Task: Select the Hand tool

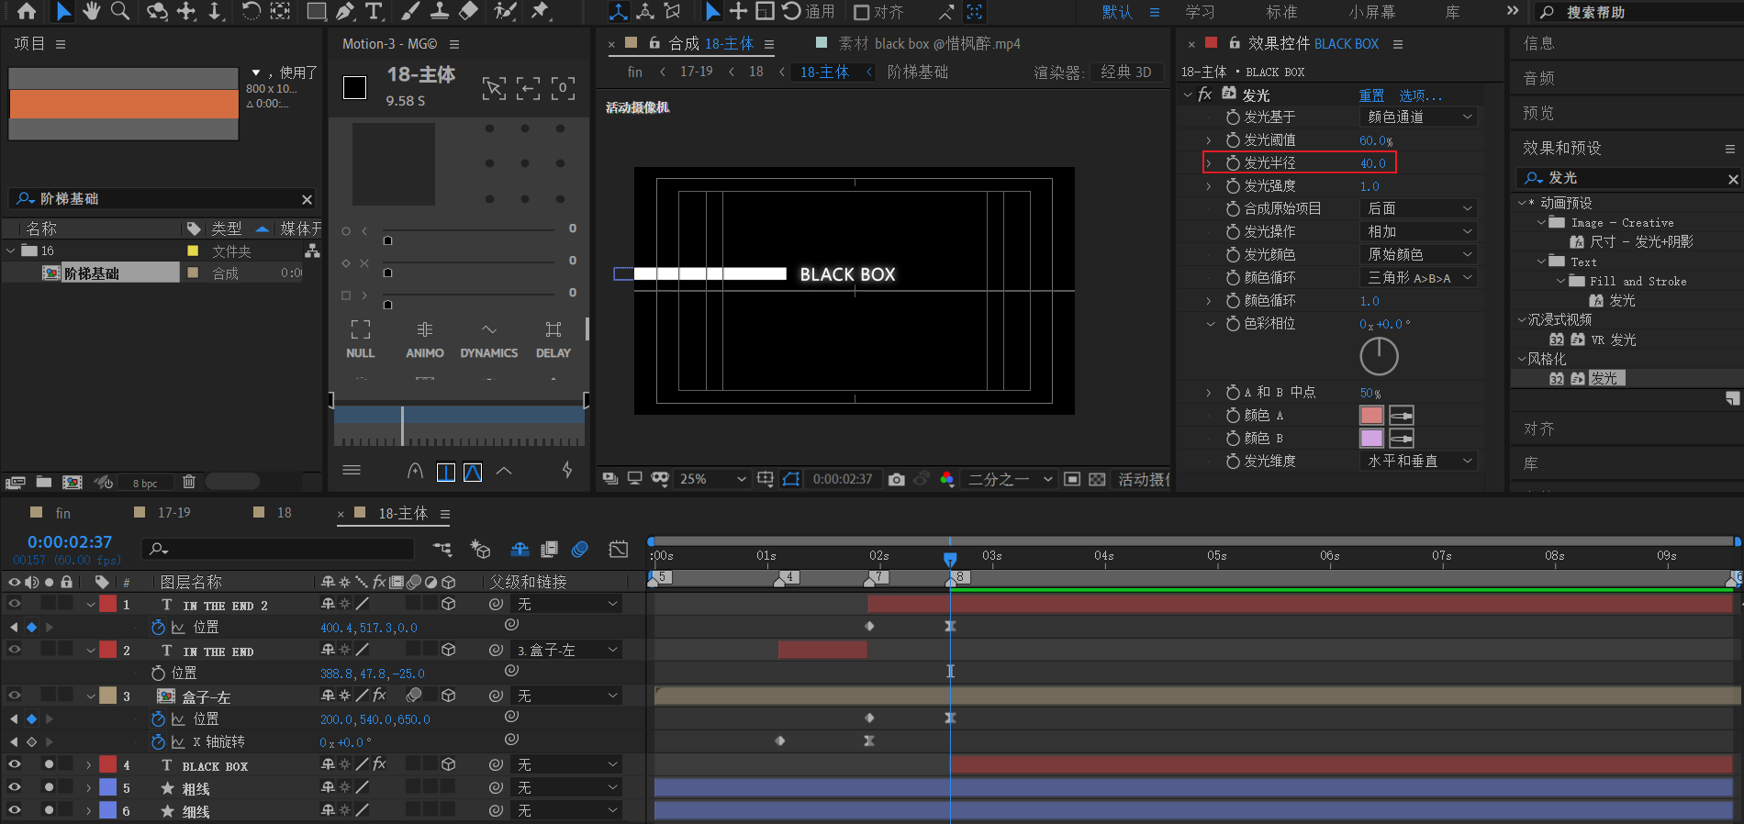Action: click(91, 12)
